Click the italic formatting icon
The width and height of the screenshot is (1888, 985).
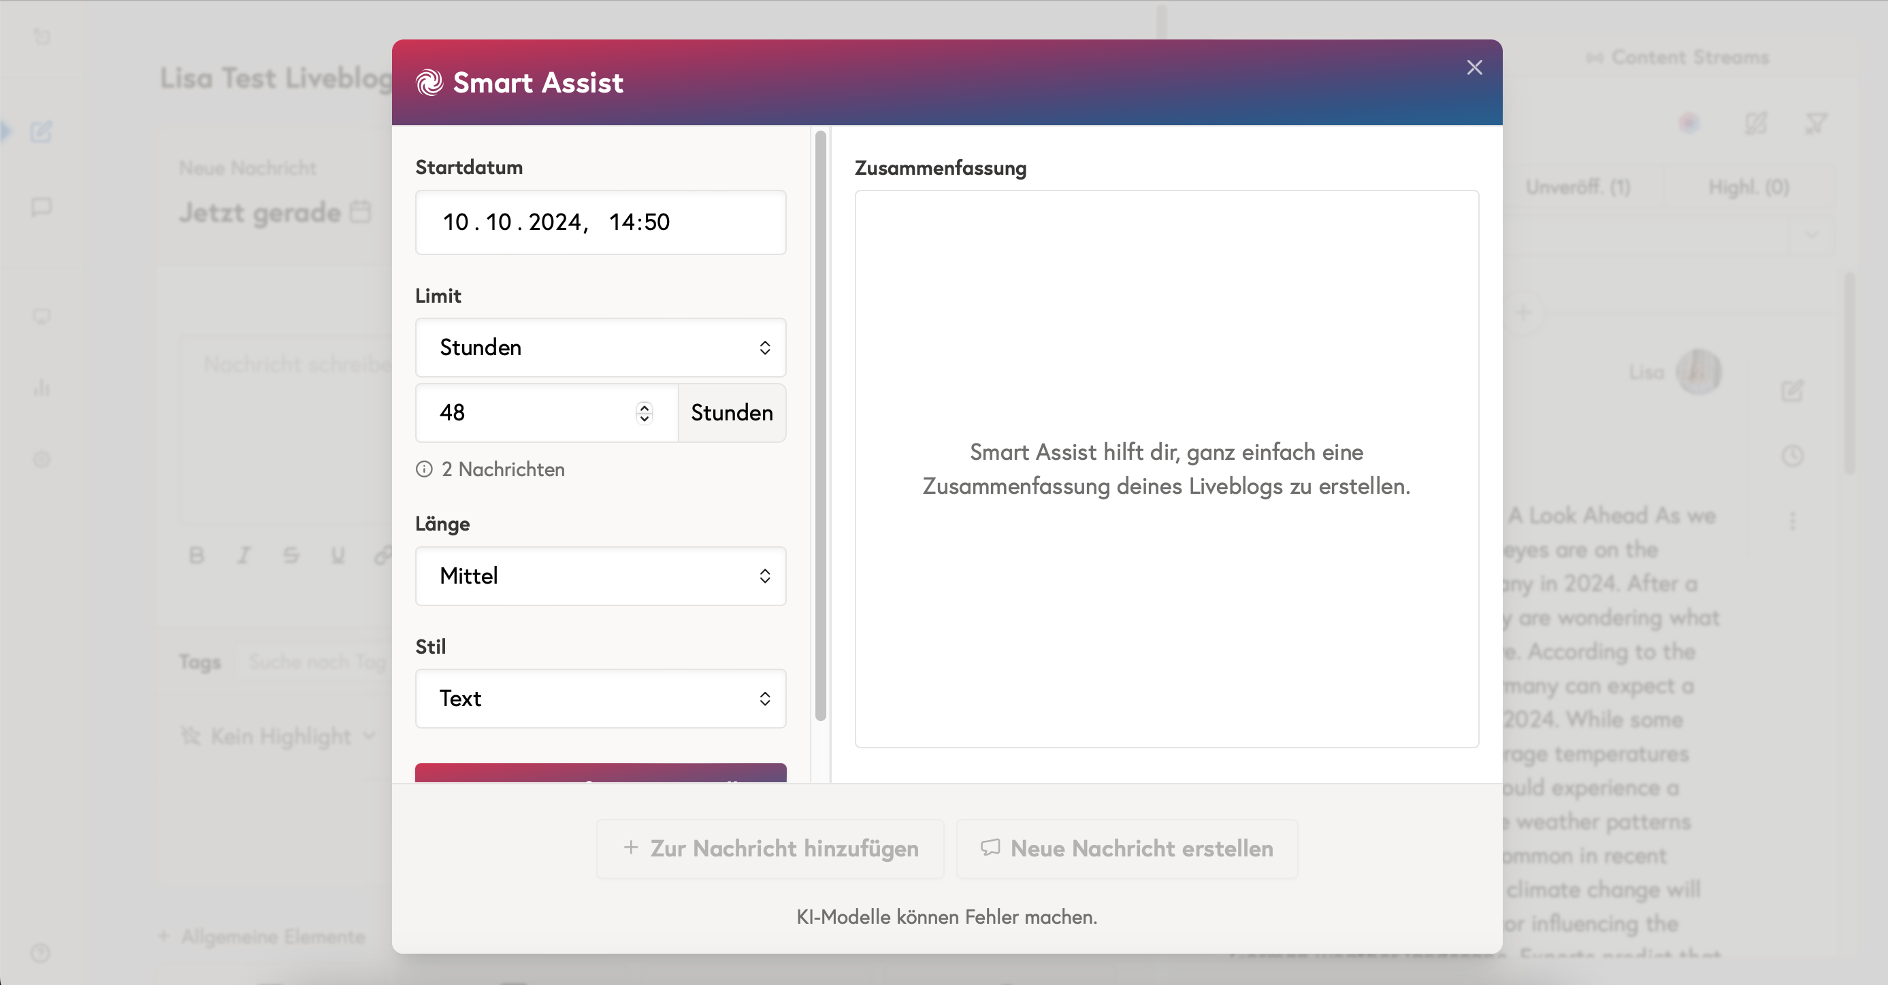(x=244, y=555)
